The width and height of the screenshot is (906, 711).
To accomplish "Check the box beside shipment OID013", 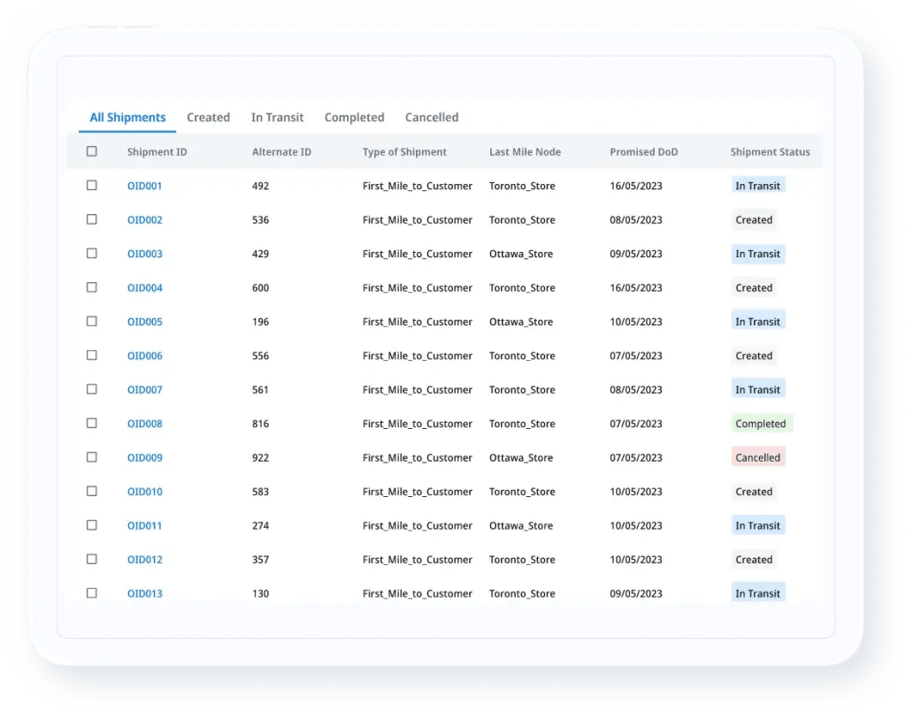I will 92,593.
